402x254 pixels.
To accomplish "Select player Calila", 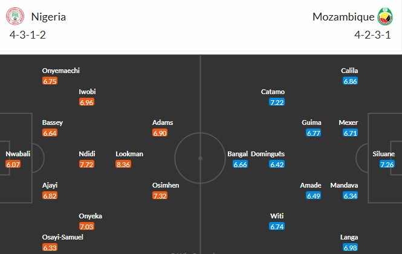I will (x=350, y=70).
